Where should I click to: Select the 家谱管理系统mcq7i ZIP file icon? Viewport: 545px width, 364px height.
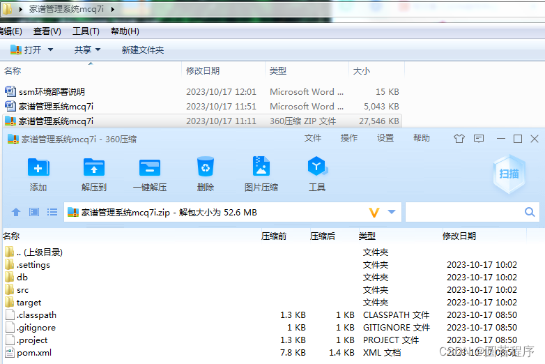(x=10, y=121)
